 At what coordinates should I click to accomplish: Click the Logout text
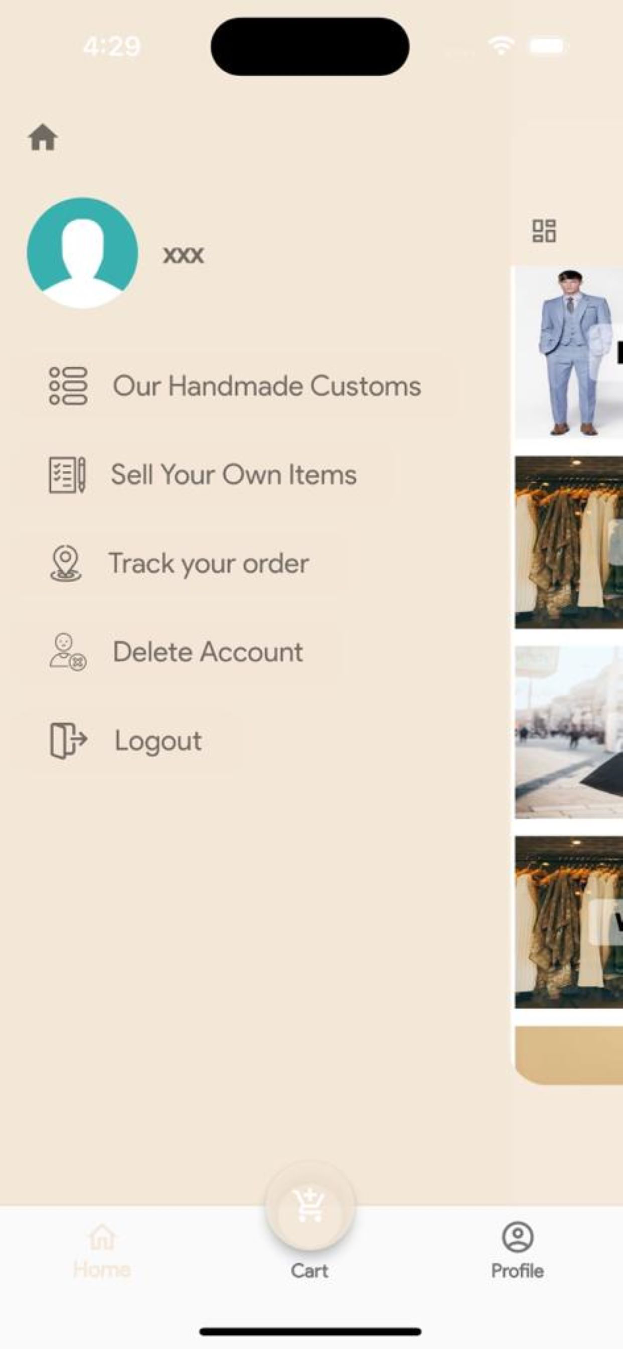(158, 741)
